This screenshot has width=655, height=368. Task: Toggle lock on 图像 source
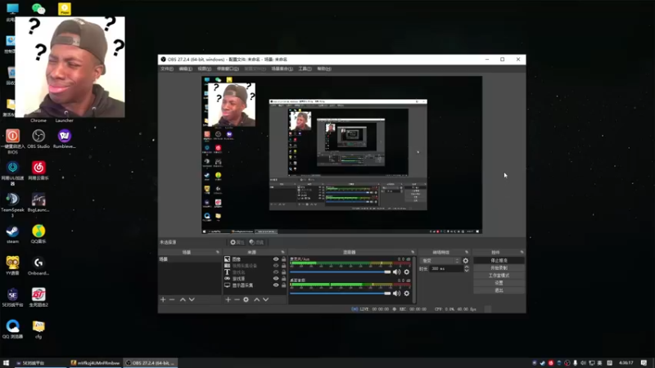point(283,259)
